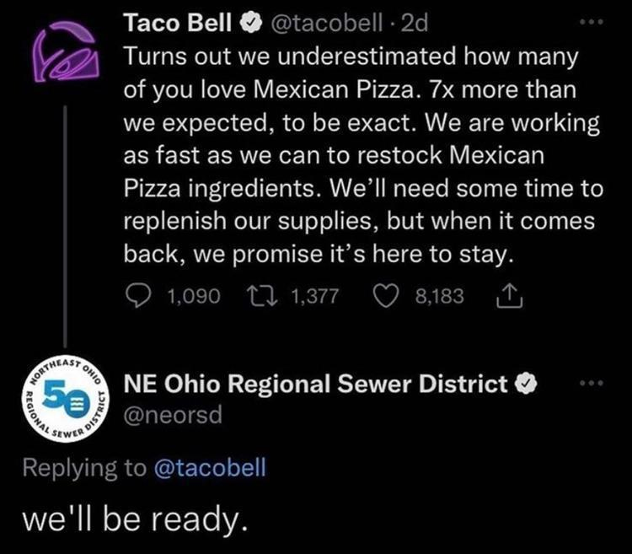The height and width of the screenshot is (554, 632).
Task: Click the reply speech bubble icon
Action: click(x=137, y=295)
